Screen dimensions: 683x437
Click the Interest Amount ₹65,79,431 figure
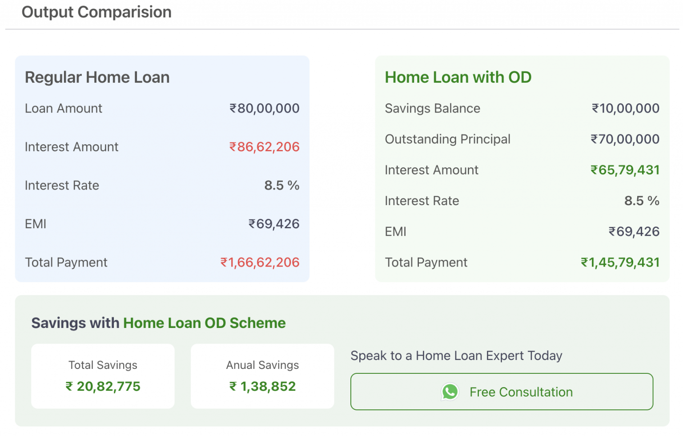coord(624,170)
